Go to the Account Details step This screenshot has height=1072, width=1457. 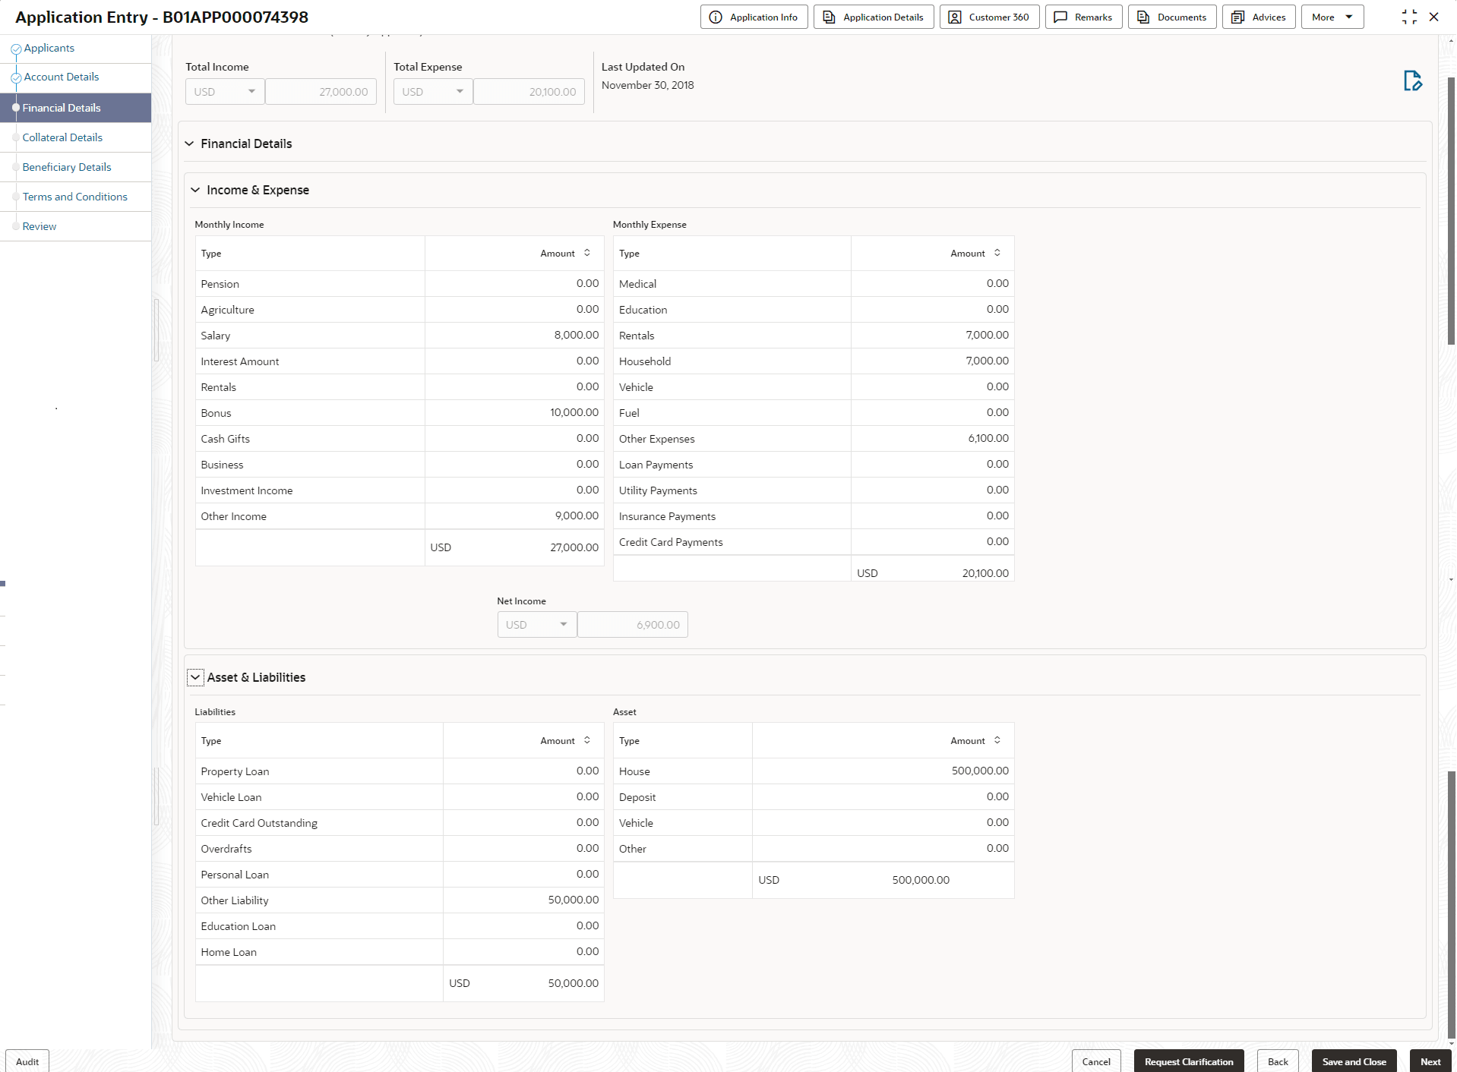pyautogui.click(x=61, y=77)
